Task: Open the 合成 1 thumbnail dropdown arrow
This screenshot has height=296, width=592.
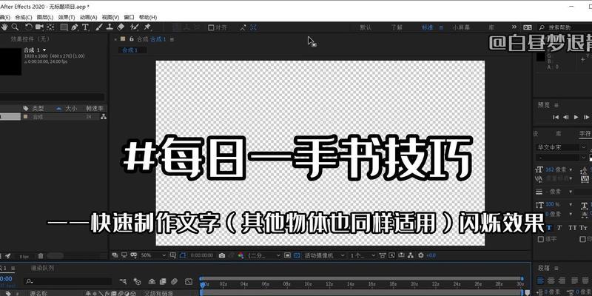Action: 44,50
